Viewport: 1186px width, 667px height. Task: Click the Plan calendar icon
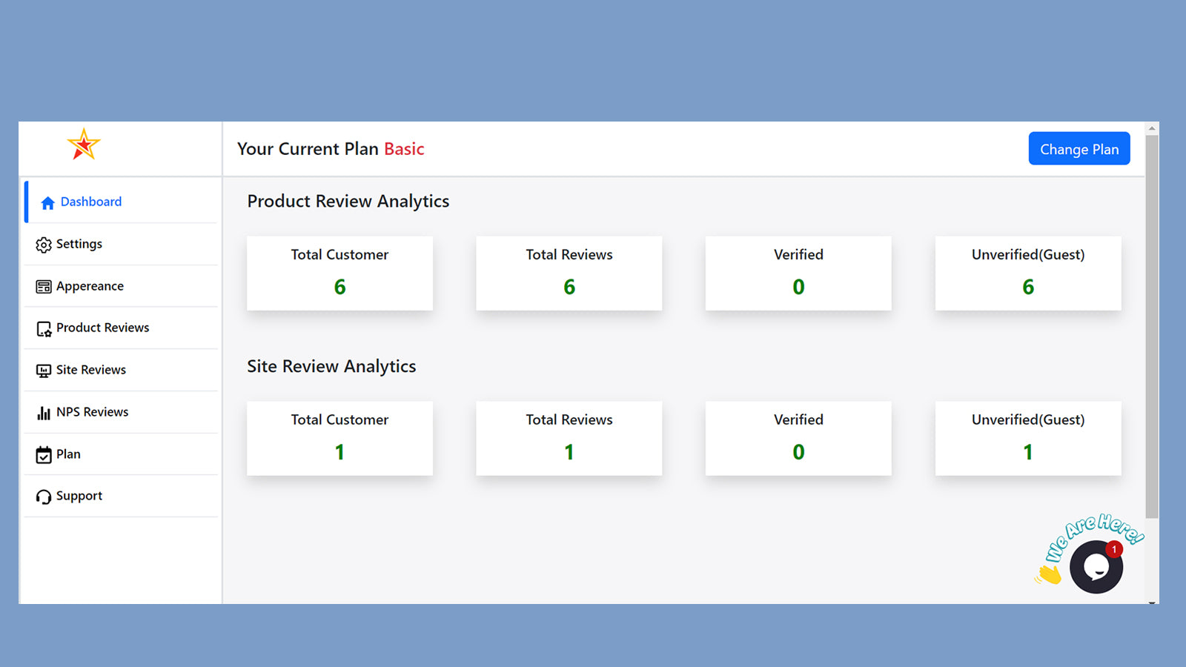tap(44, 455)
